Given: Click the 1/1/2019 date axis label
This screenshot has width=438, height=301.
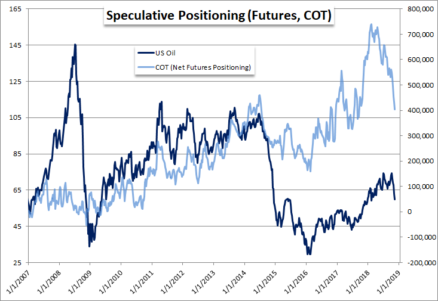Looking at the screenshot, I should (x=388, y=282).
